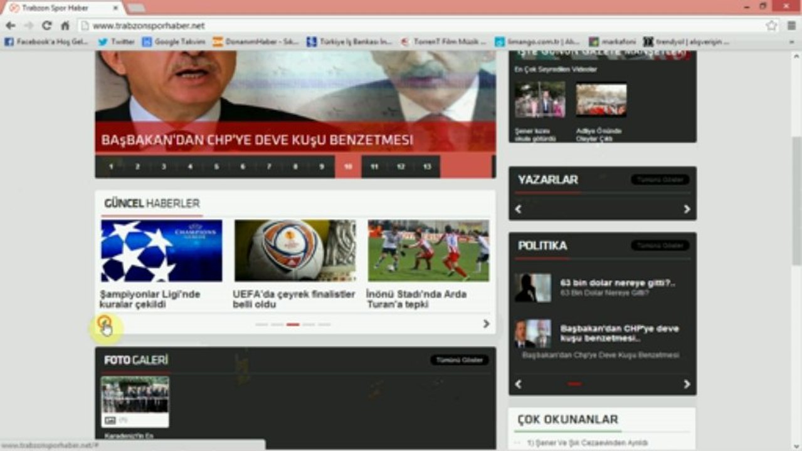Open Google Takvim bookmark
The width and height of the screenshot is (802, 451).
click(x=173, y=42)
